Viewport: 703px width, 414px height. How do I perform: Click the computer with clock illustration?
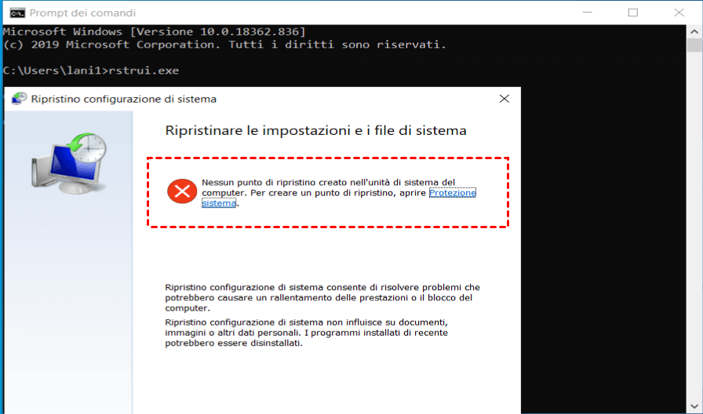69,163
